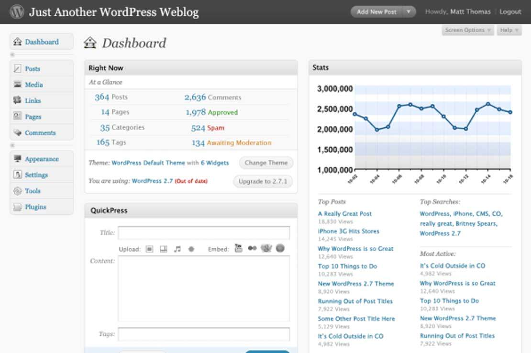The image size is (531, 353).
Task: Open the Appearance menu
Action: coord(42,158)
